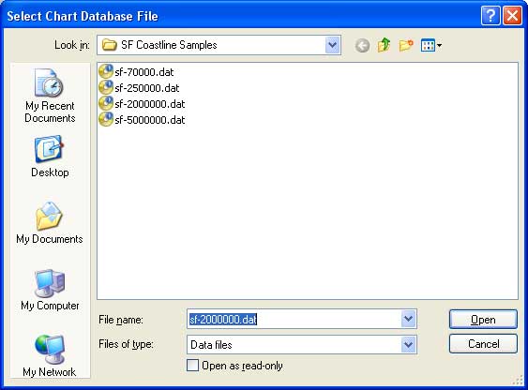
Task: Click the Help question mark button
Action: tap(490, 16)
